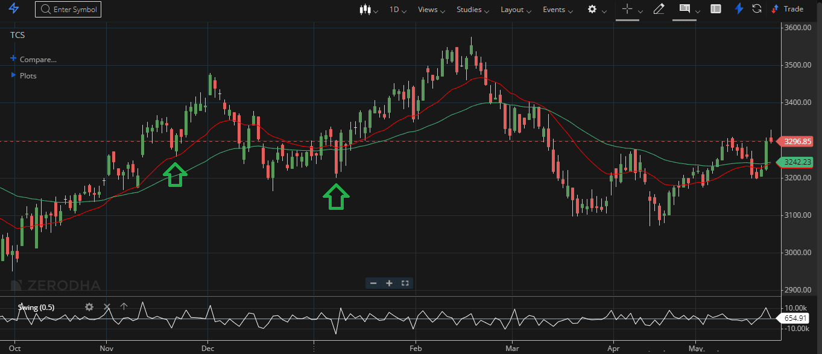Remove the Swing (0.5) study
This screenshot has height=354, width=822.
pos(107,307)
